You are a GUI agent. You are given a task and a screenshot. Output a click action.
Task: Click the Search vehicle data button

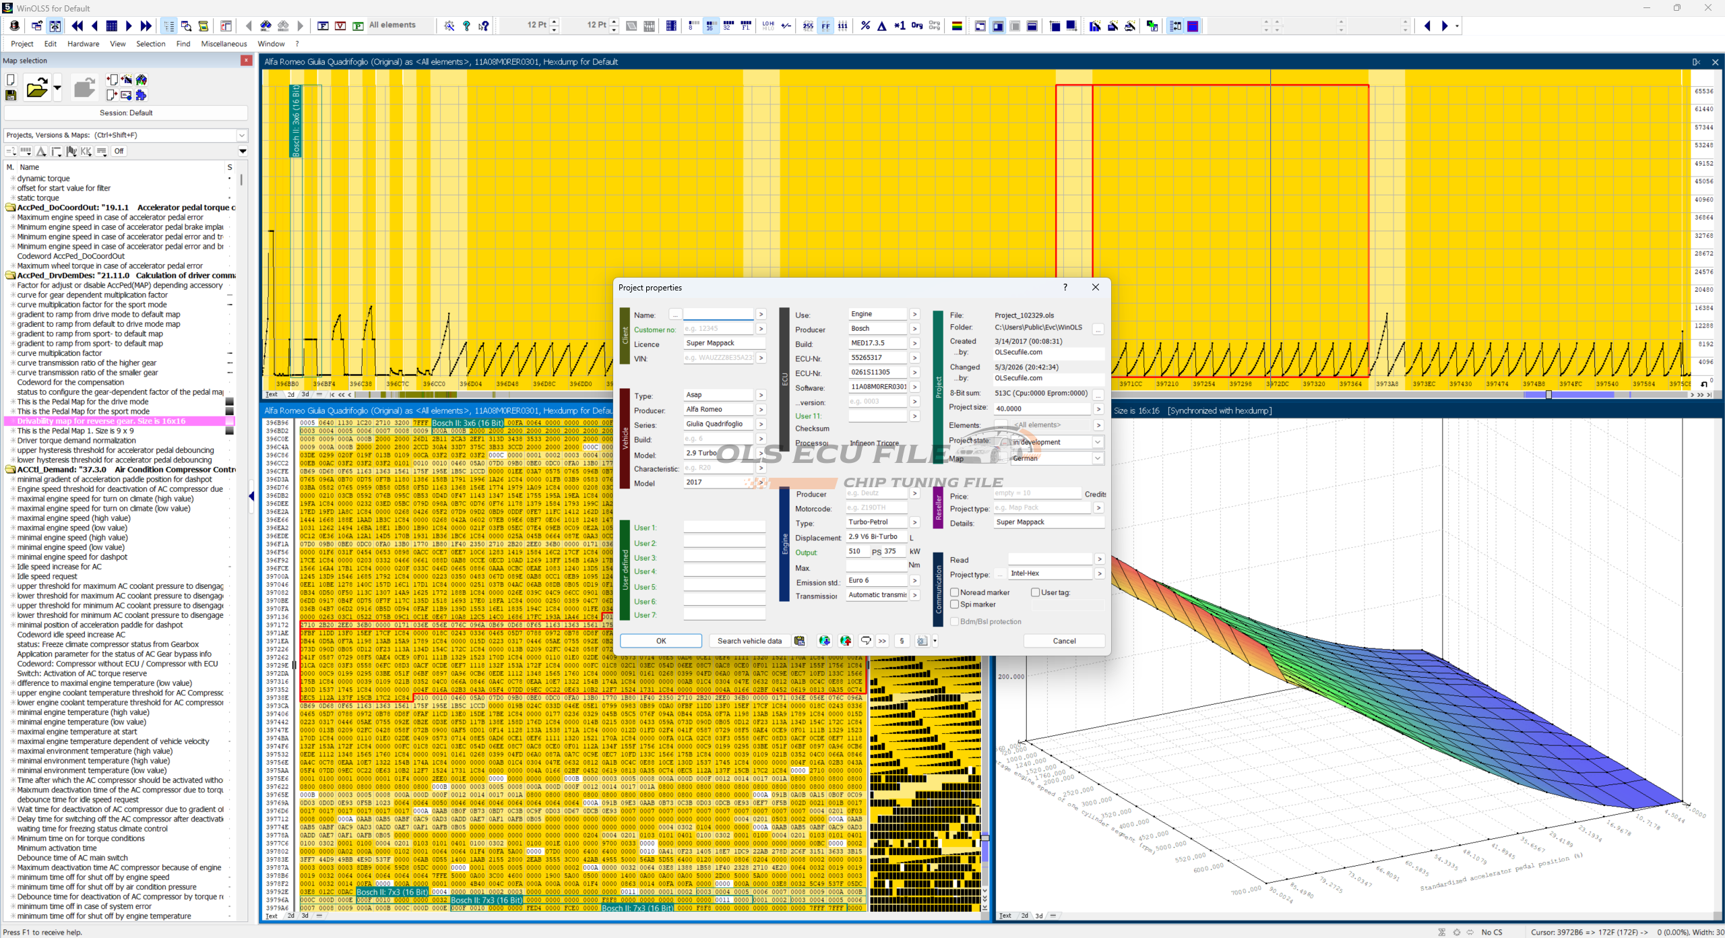click(749, 641)
